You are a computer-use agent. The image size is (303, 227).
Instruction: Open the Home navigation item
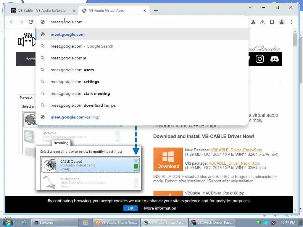coord(30,59)
